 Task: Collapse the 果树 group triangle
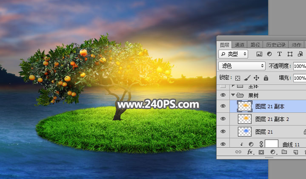coord(233,95)
